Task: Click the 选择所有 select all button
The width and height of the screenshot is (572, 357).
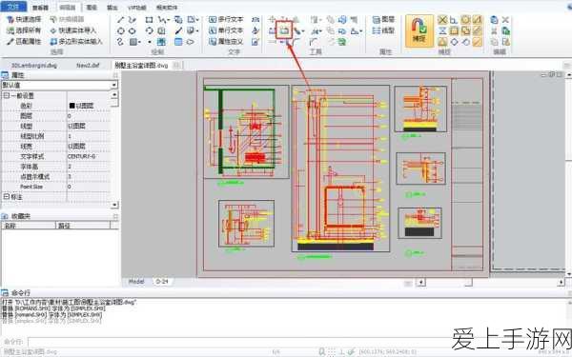Action: tap(24, 30)
